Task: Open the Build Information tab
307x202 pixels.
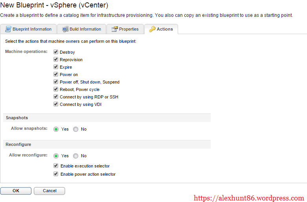Action: click(85, 29)
